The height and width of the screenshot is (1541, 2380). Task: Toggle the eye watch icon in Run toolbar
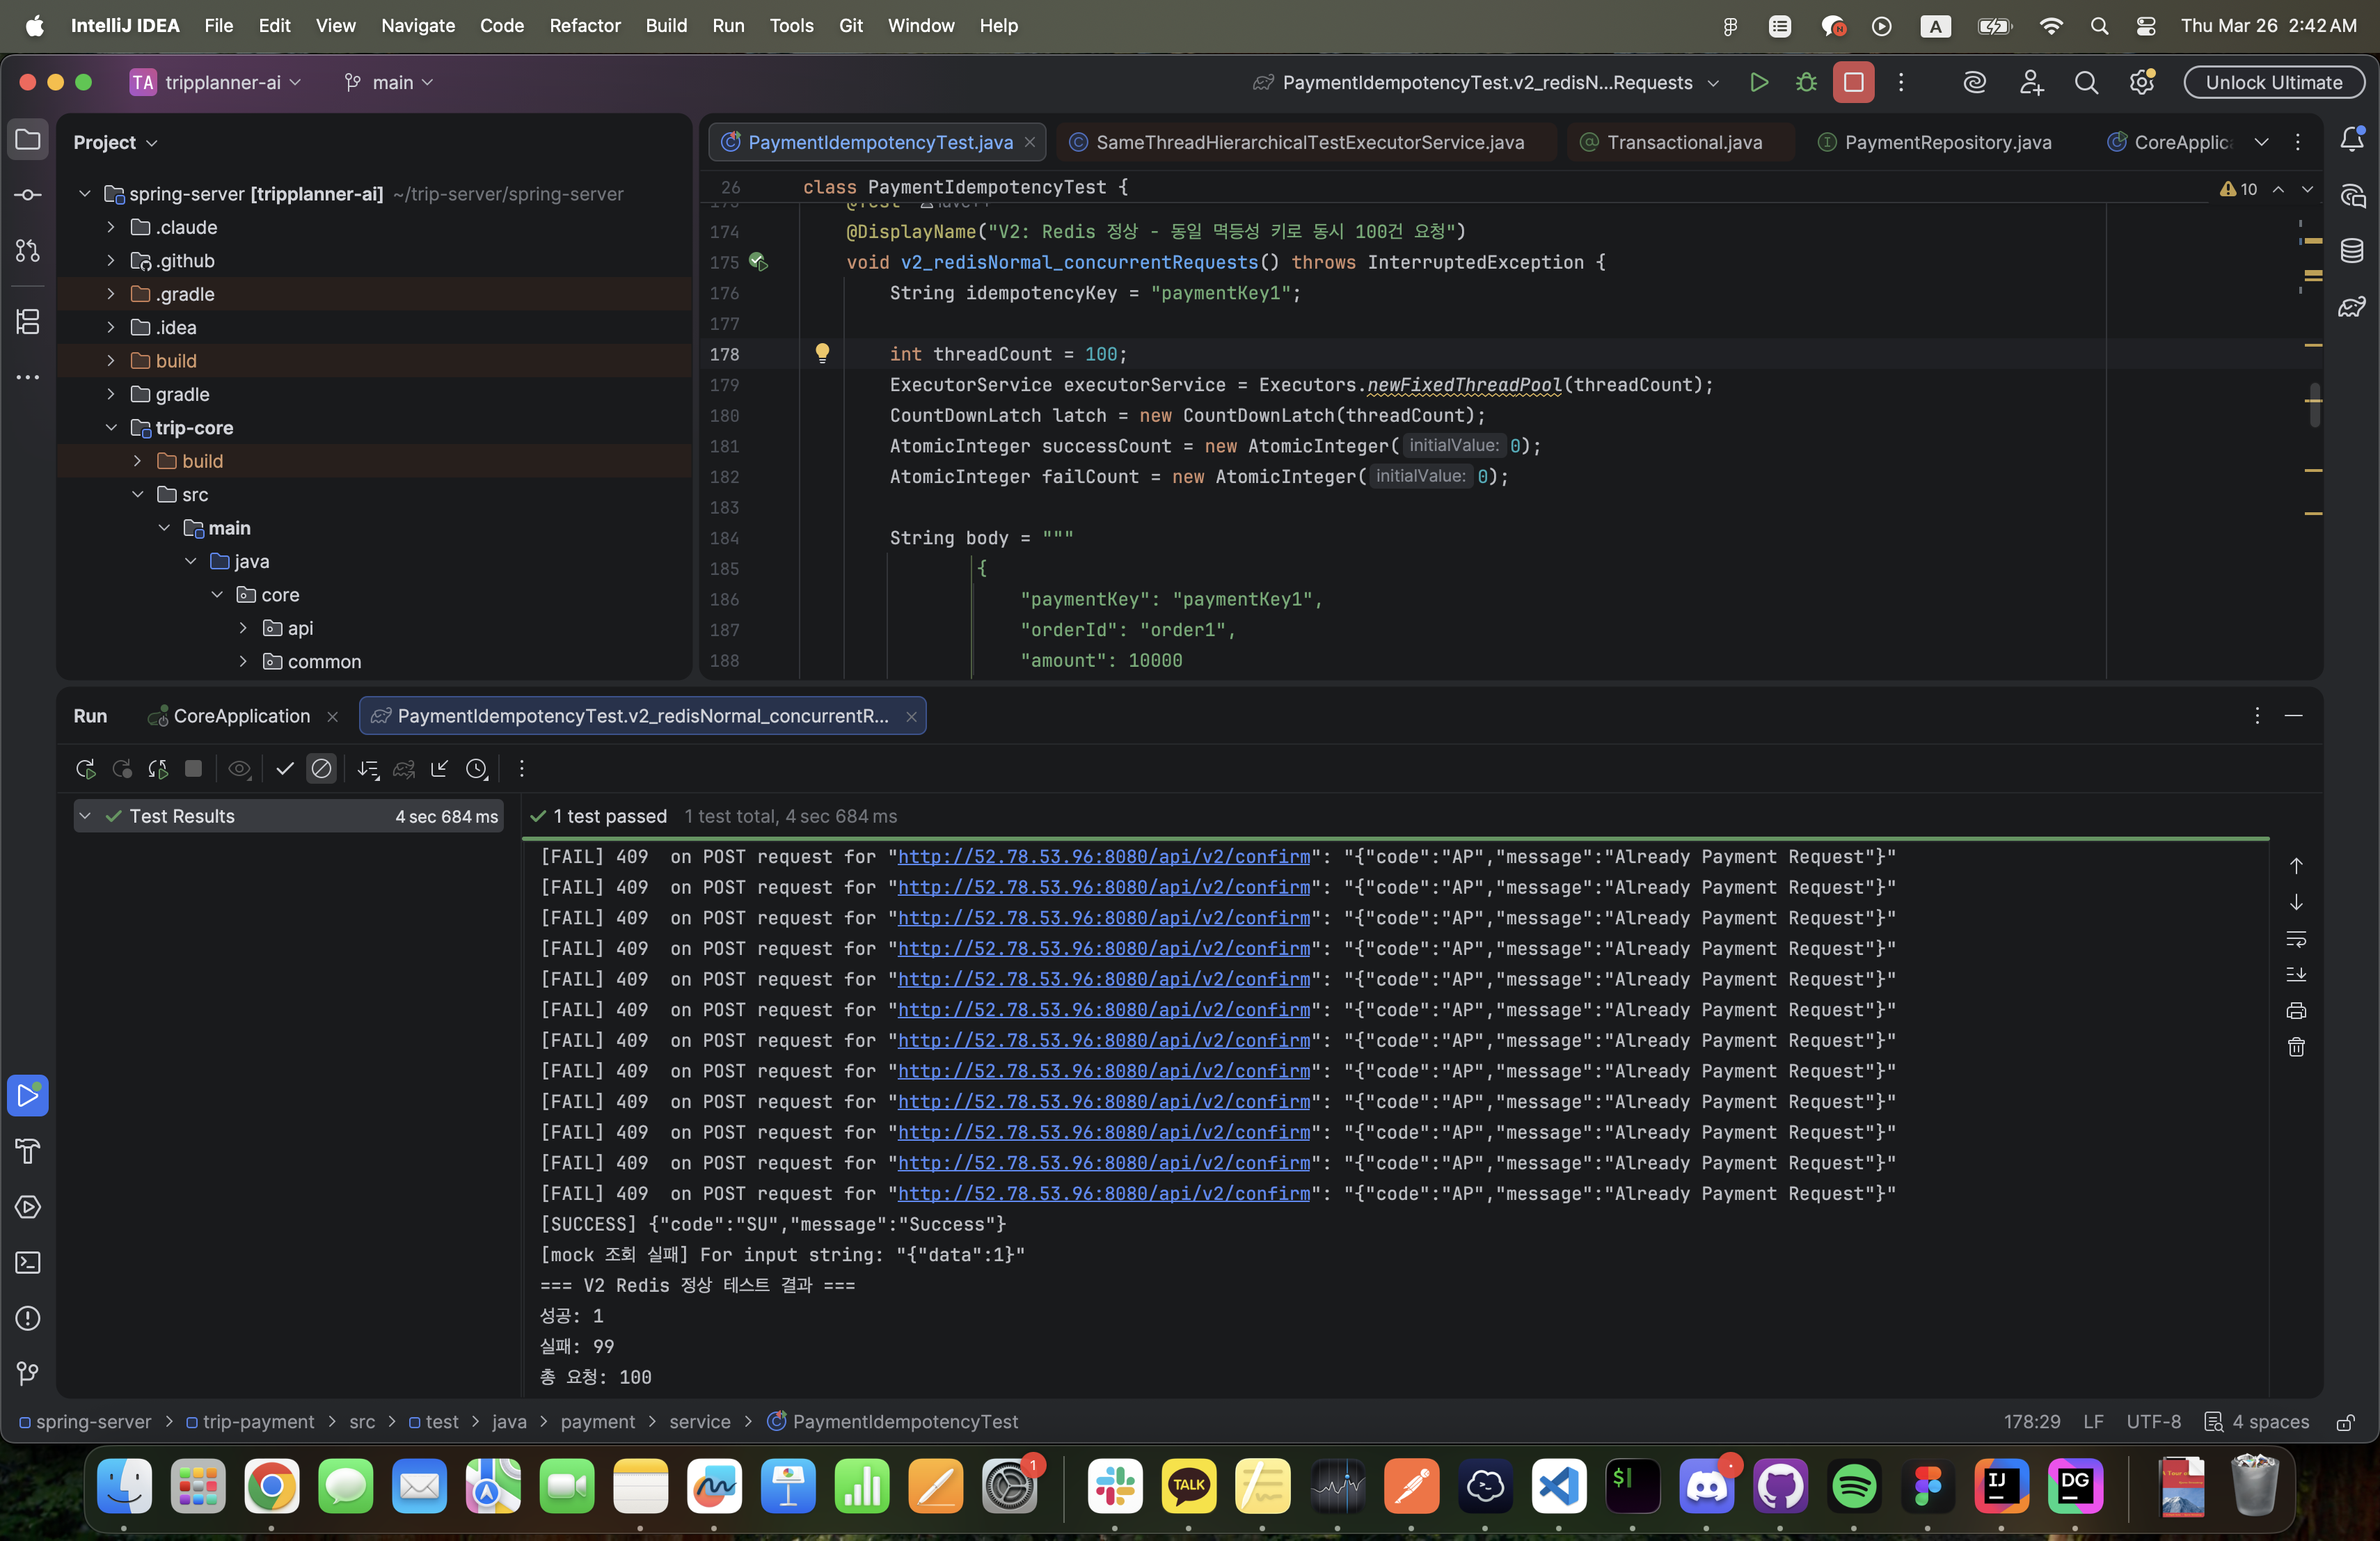pyautogui.click(x=239, y=769)
